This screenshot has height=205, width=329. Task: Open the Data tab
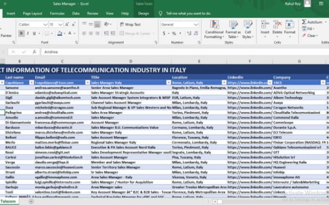click(x=76, y=14)
